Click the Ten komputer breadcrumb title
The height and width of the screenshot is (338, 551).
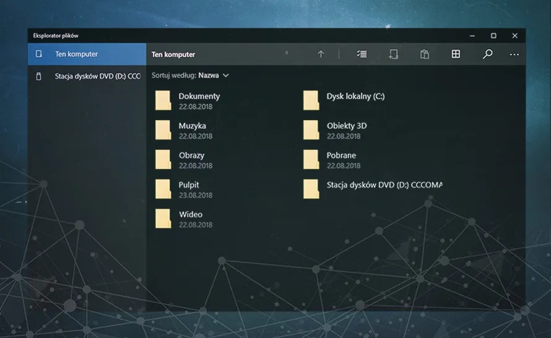pos(173,54)
